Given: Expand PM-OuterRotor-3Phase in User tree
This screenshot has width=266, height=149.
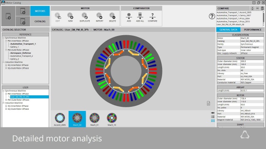Looking at the screenshot, I should [6, 100].
